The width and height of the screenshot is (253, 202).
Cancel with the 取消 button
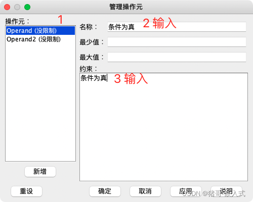click(x=145, y=191)
